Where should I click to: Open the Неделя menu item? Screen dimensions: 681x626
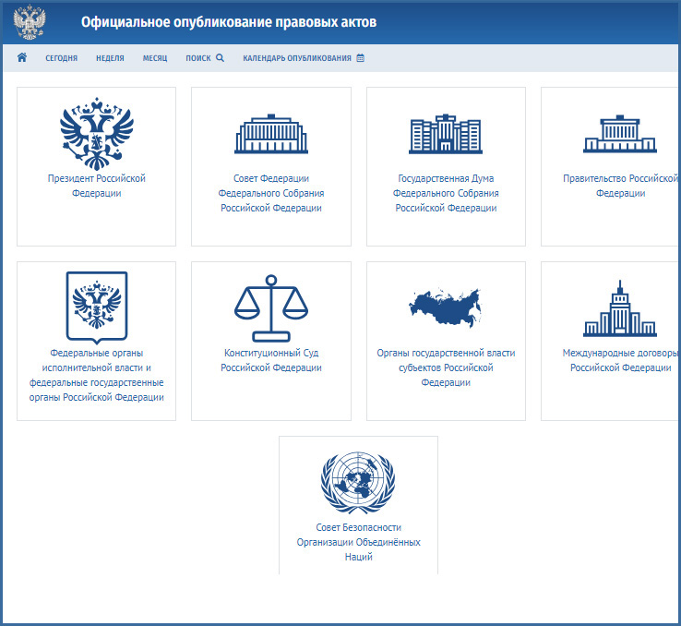tap(110, 58)
